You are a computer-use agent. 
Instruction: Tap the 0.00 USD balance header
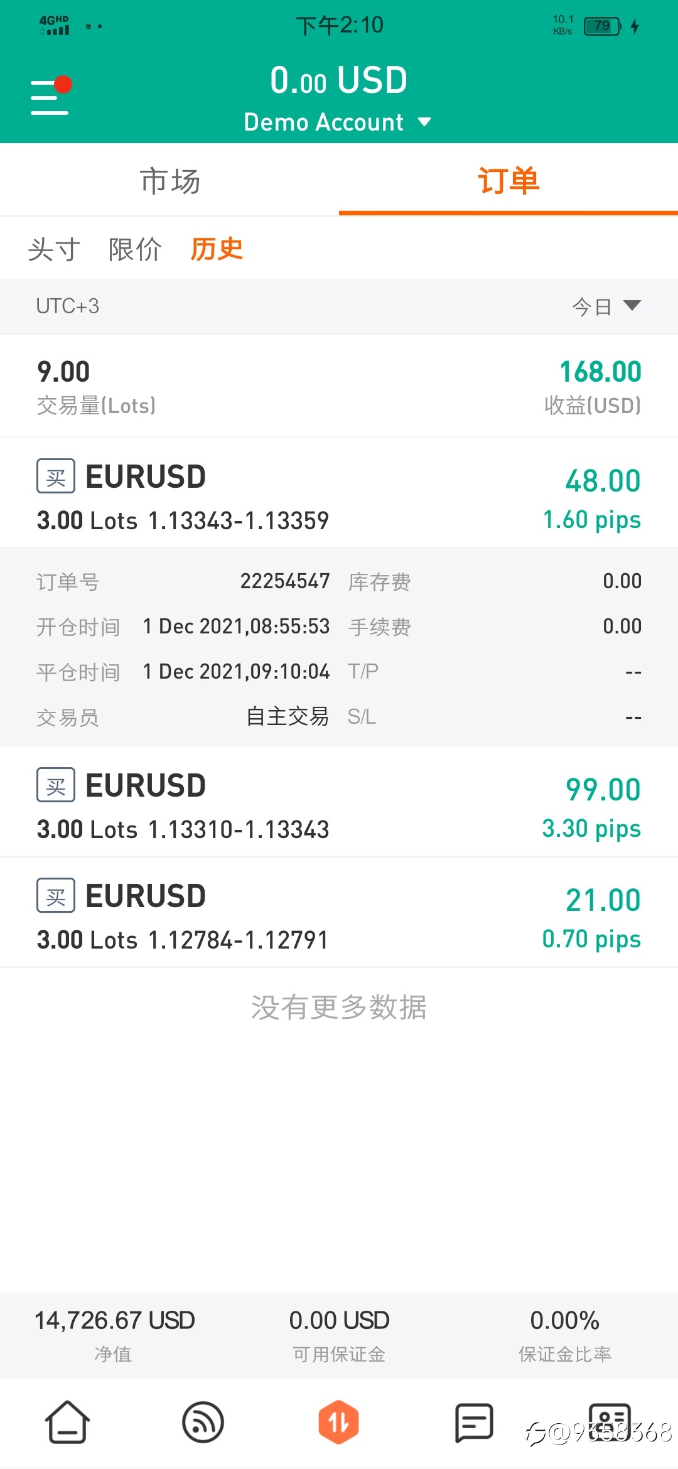pos(339,80)
